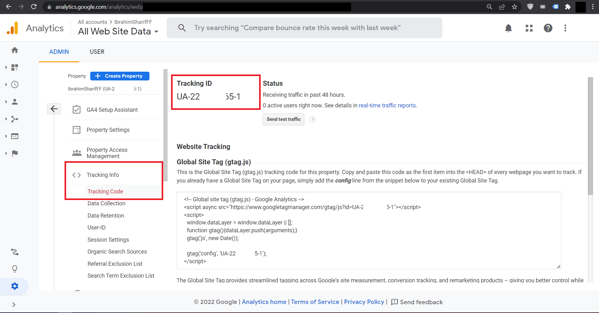Viewport: 599px width, 313px height.
Task: Open the Discover lightbulb icon
Action: pyautogui.click(x=15, y=269)
